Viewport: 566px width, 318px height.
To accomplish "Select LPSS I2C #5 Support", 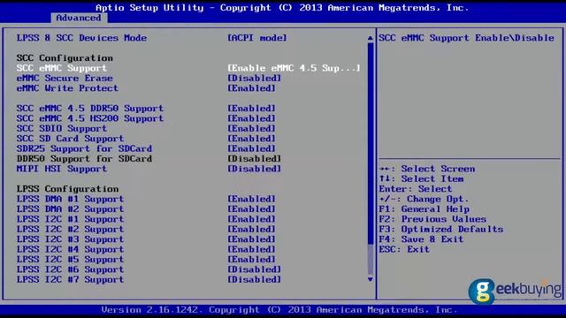I will point(70,260).
